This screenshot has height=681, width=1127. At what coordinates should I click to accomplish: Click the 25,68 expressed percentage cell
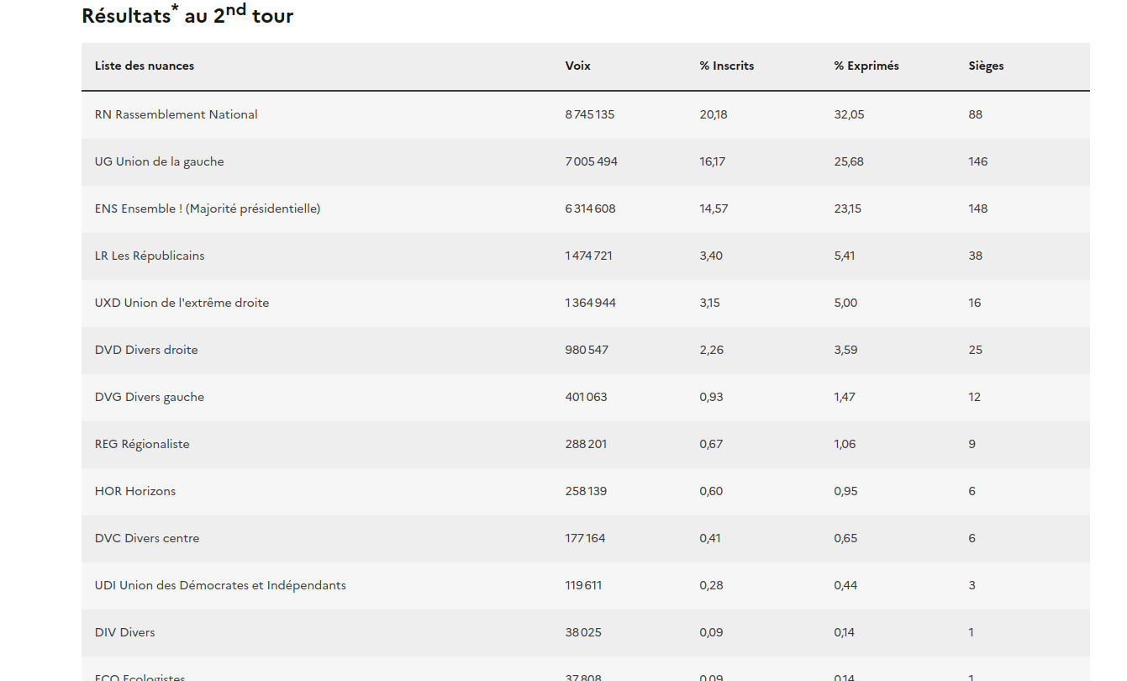[x=849, y=161]
